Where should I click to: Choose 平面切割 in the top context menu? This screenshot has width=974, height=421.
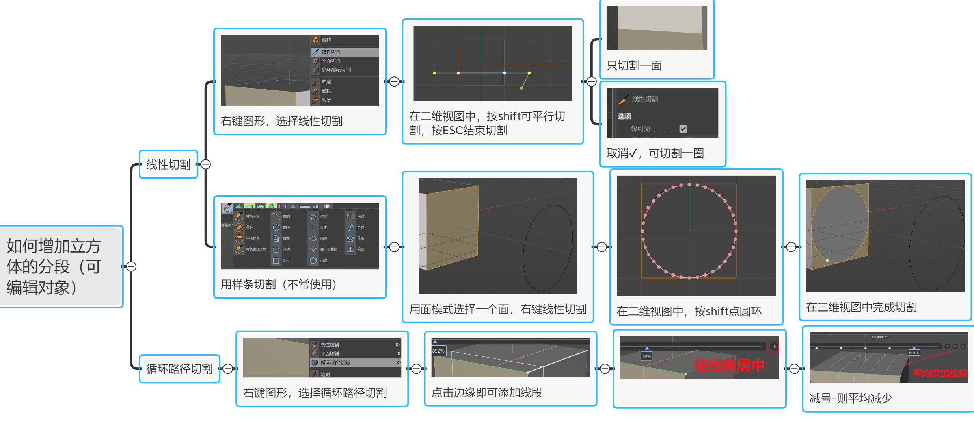click(331, 61)
